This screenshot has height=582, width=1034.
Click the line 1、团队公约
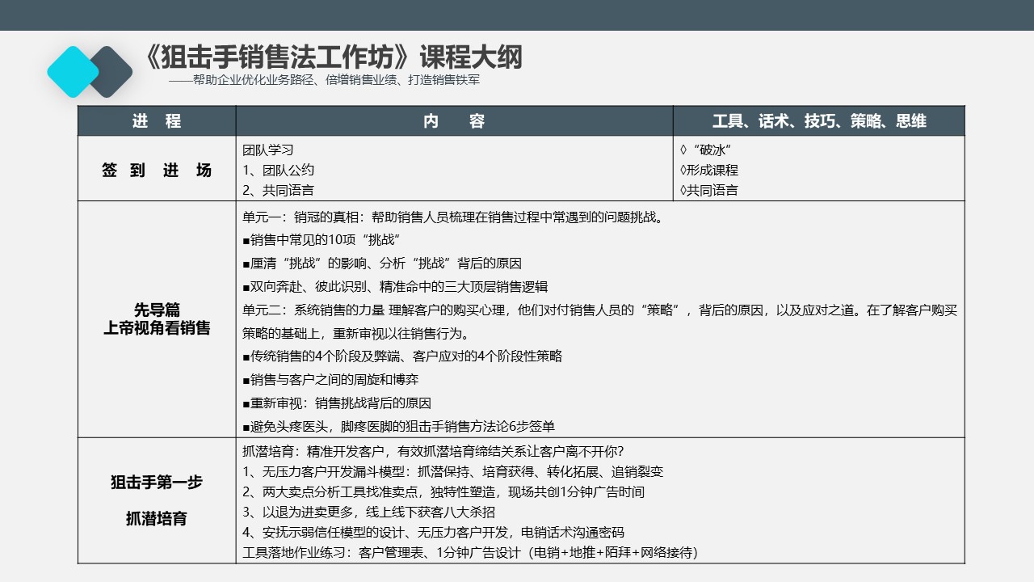tap(279, 170)
